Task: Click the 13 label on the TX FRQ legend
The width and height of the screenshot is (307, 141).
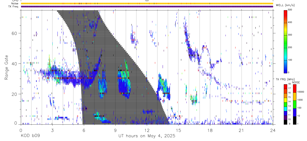Action: tap(289, 106)
